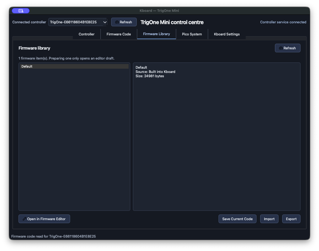Select the Firmware Library tab
The height and width of the screenshot is (251, 319).
tap(157, 34)
